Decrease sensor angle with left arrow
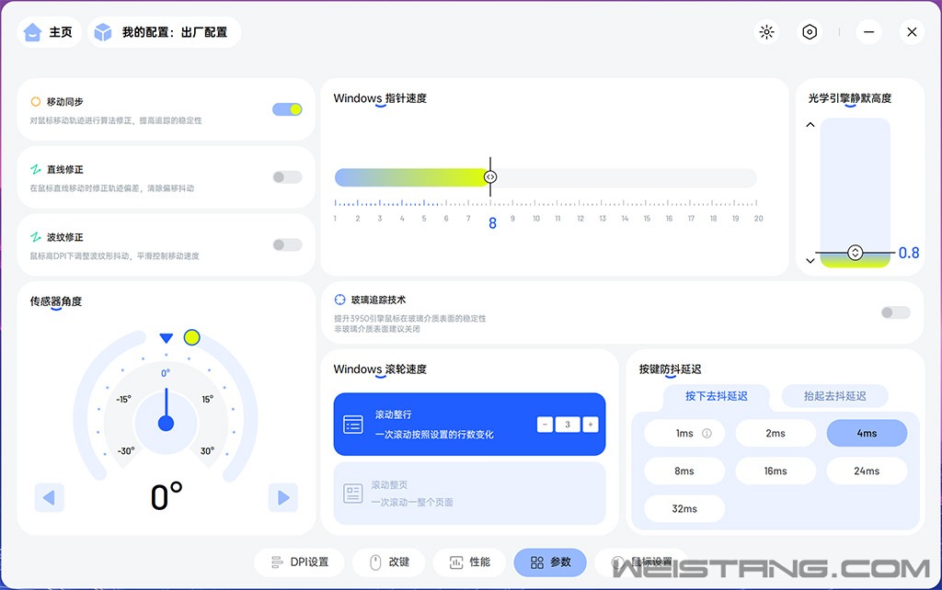942x590 pixels. click(50, 497)
